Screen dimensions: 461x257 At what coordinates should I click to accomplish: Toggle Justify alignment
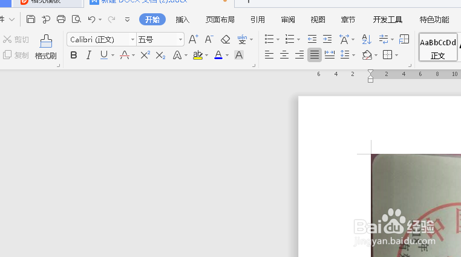(x=315, y=55)
